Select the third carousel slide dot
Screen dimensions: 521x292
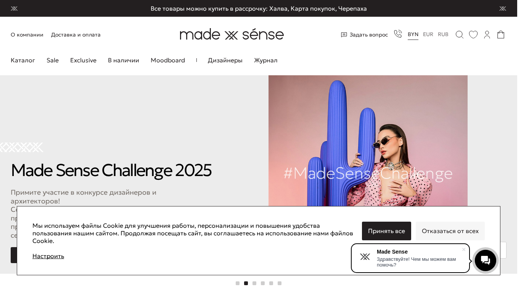point(254,283)
